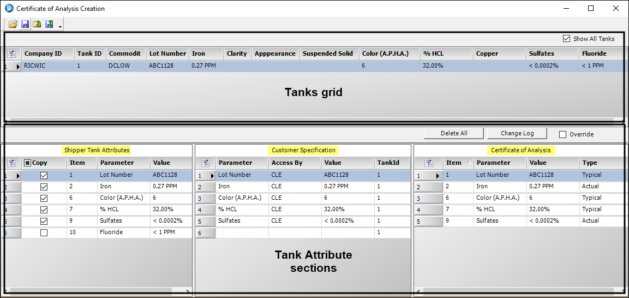
Task: Select row header 3 in Certificate of Analysis
Action: point(428,199)
